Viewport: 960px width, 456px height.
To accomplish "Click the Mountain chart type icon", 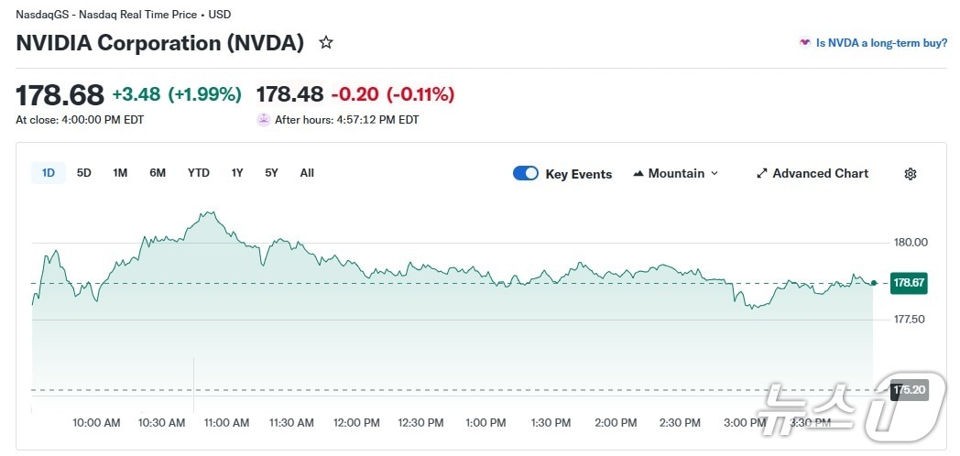I will coord(638,174).
